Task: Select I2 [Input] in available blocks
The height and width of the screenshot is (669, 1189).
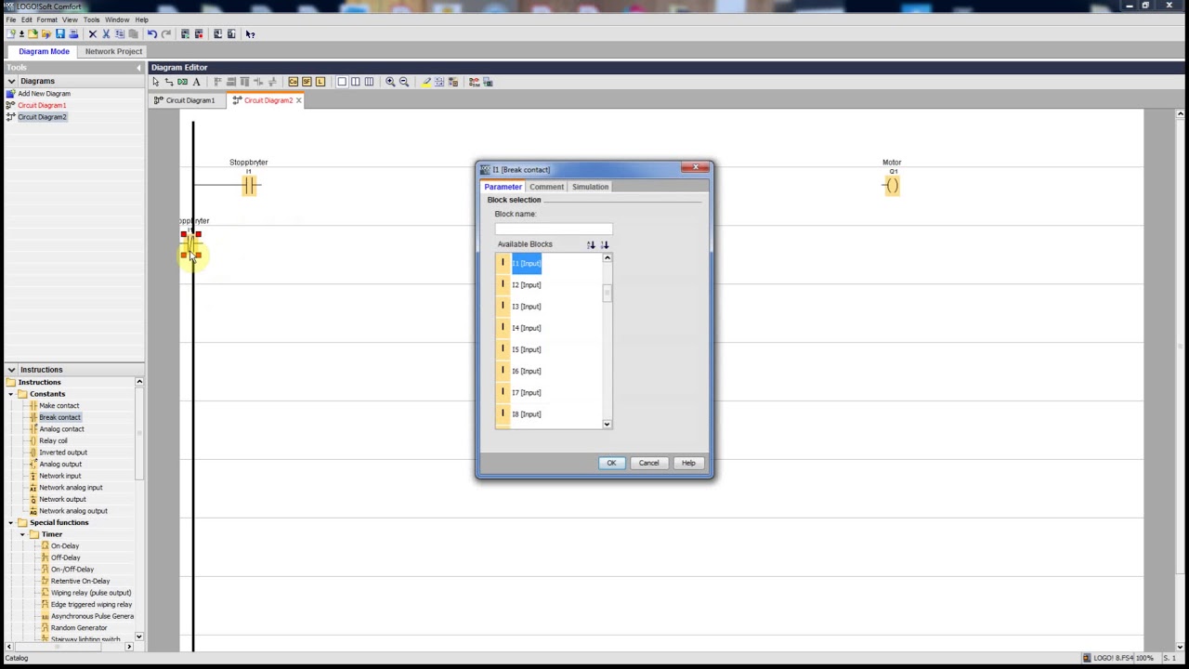Action: point(526,285)
